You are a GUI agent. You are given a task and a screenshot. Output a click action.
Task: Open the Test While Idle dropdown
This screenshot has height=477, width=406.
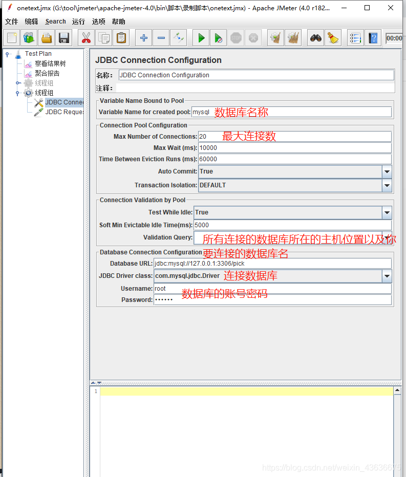pyautogui.click(x=387, y=212)
